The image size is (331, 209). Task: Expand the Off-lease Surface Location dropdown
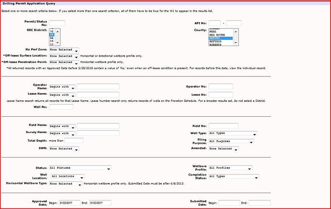pyautogui.click(x=64, y=56)
